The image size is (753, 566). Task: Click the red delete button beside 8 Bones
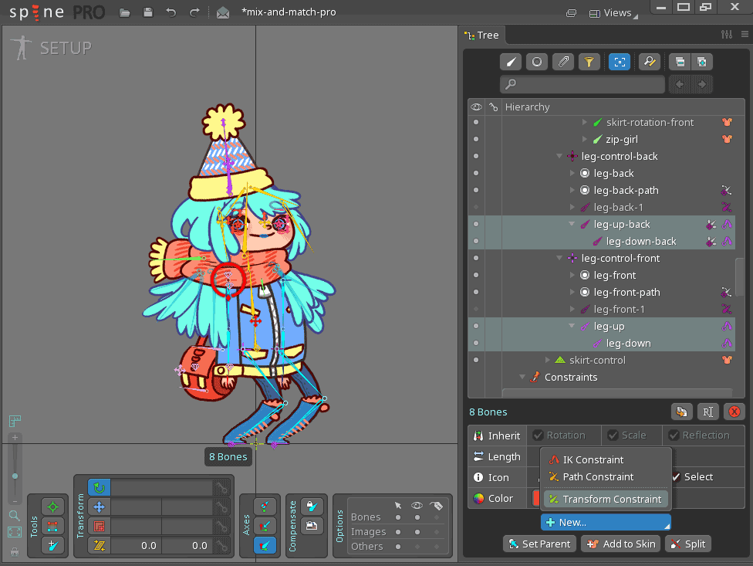(x=734, y=412)
